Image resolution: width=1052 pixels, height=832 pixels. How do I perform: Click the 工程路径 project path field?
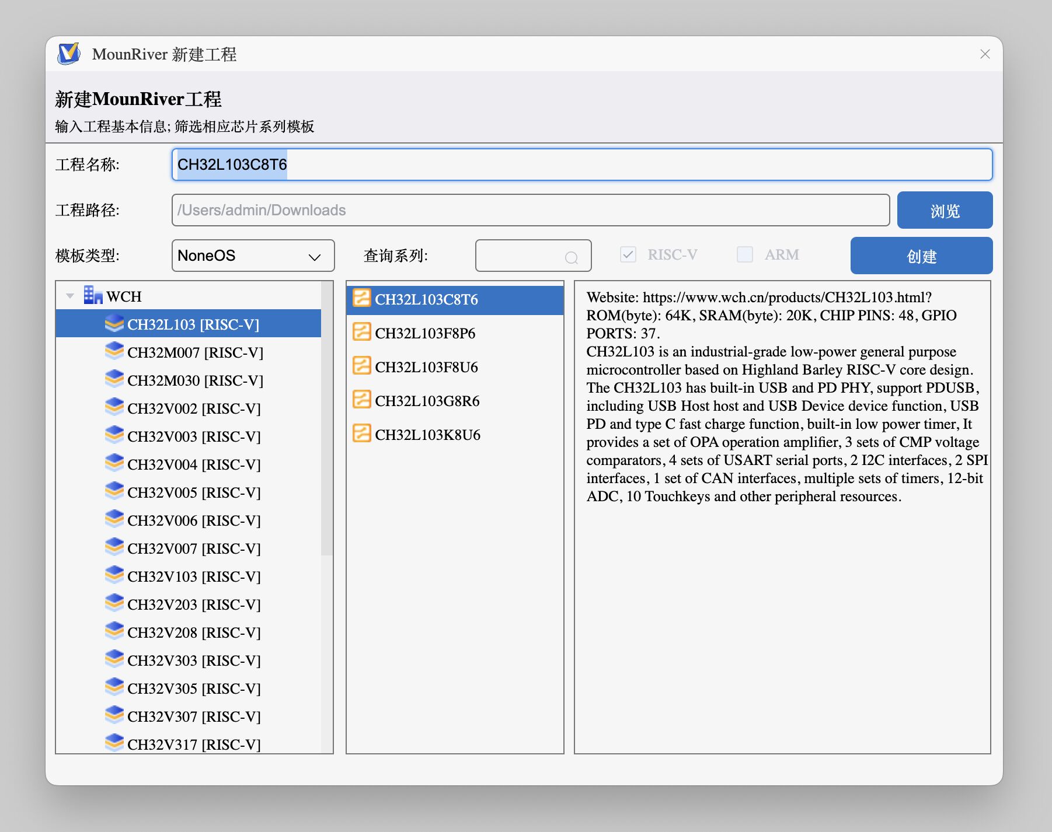point(530,210)
